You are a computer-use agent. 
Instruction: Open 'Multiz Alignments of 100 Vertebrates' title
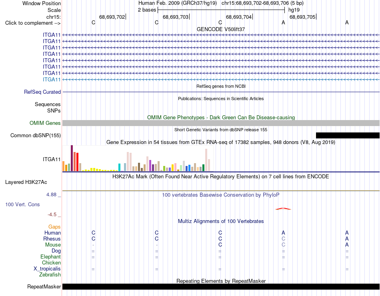221,221
